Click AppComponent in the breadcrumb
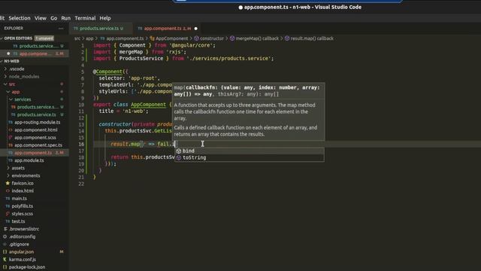This screenshot has width=481, height=271. click(x=172, y=38)
